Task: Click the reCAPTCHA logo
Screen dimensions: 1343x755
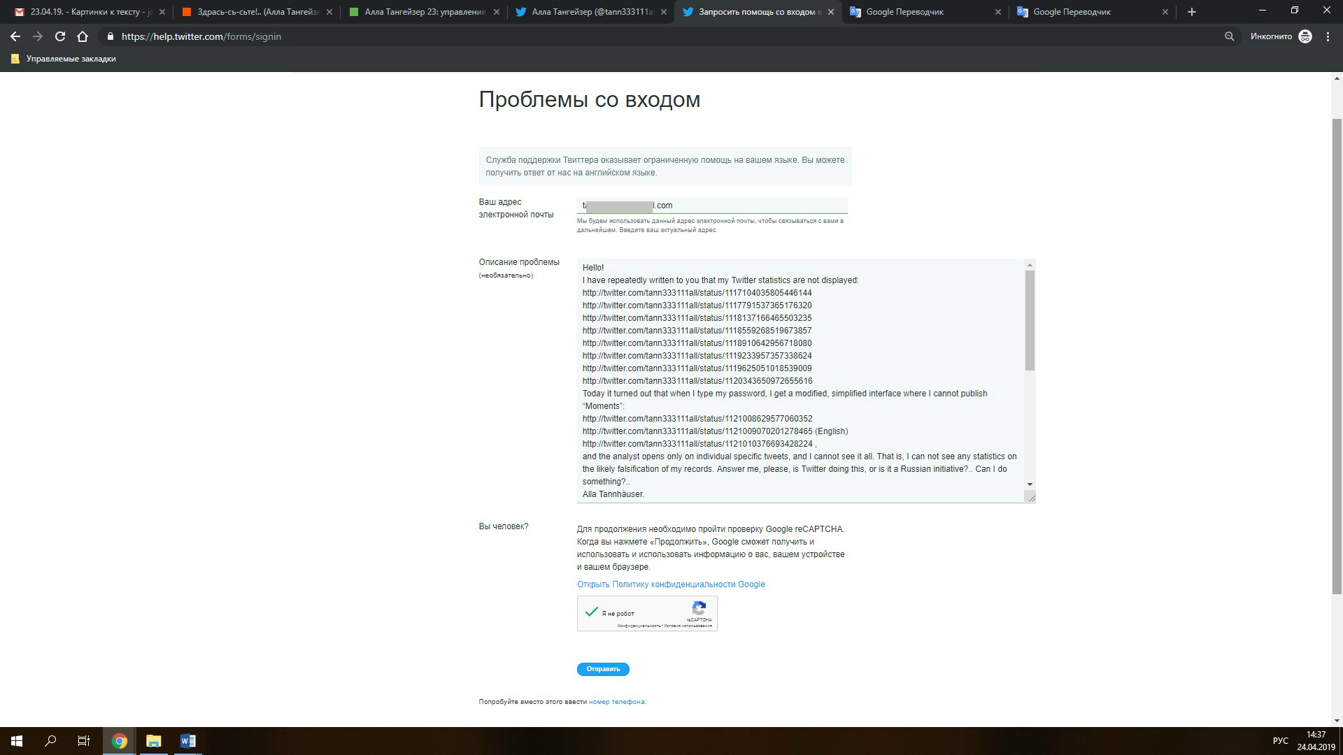Action: tap(699, 608)
